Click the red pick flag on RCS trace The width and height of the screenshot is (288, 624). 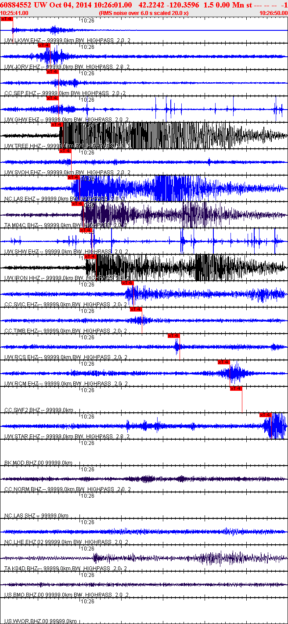pos(174,336)
